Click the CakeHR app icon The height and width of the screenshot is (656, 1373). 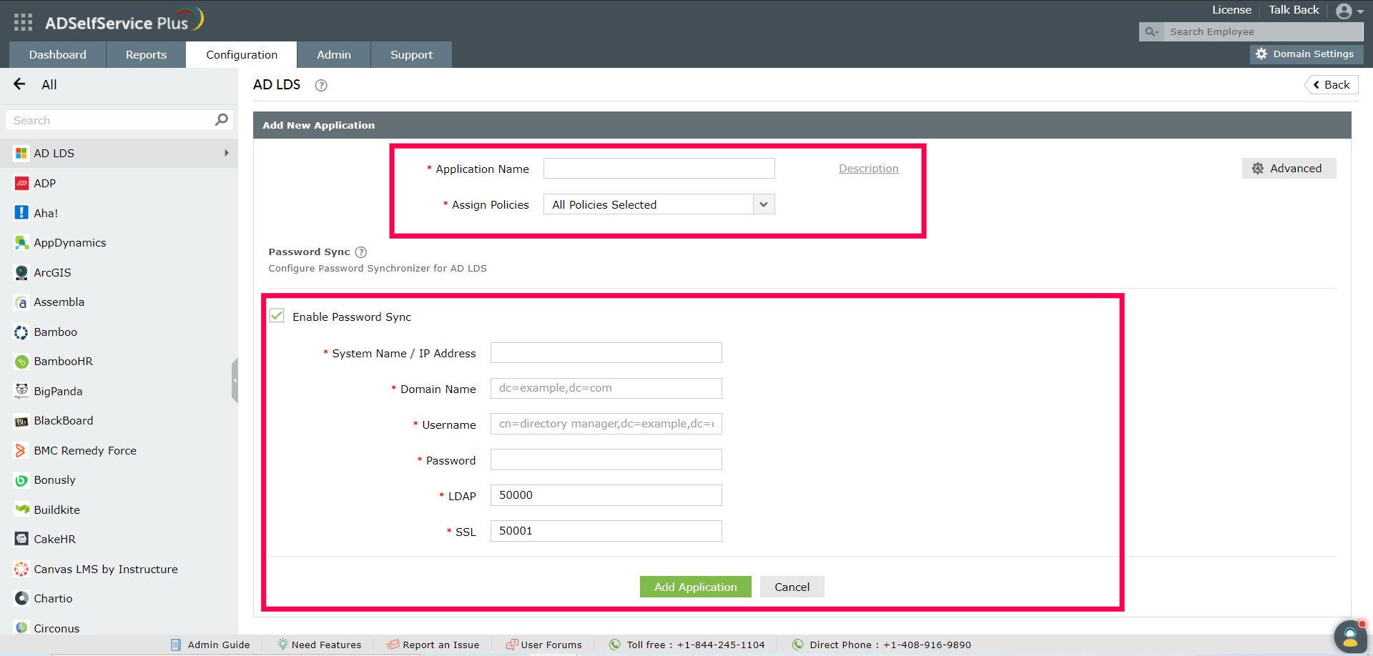point(21,540)
